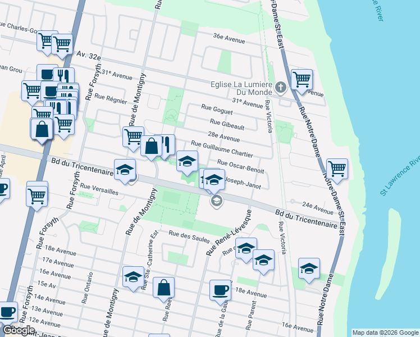Click the grey school circle icon on Bd du Tricentenaire
420x337 pixels.
[x=216, y=201]
